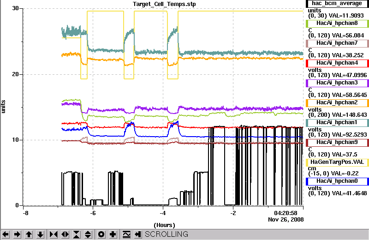Screen dimensions: 369x240
Task: Select the hac_bcm_average legend entry
Action: point(337,3)
